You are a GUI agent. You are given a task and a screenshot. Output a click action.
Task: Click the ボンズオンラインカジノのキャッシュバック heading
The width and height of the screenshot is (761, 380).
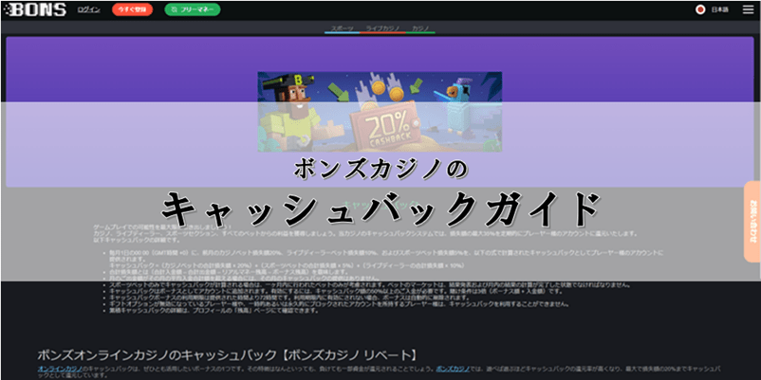click(x=227, y=354)
